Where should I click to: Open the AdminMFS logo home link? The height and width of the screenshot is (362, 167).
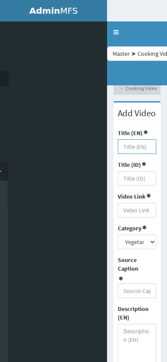(54, 11)
